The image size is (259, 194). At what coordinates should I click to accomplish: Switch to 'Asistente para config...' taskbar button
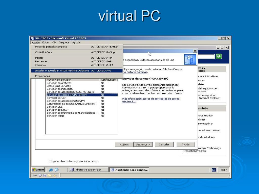pos(129,170)
